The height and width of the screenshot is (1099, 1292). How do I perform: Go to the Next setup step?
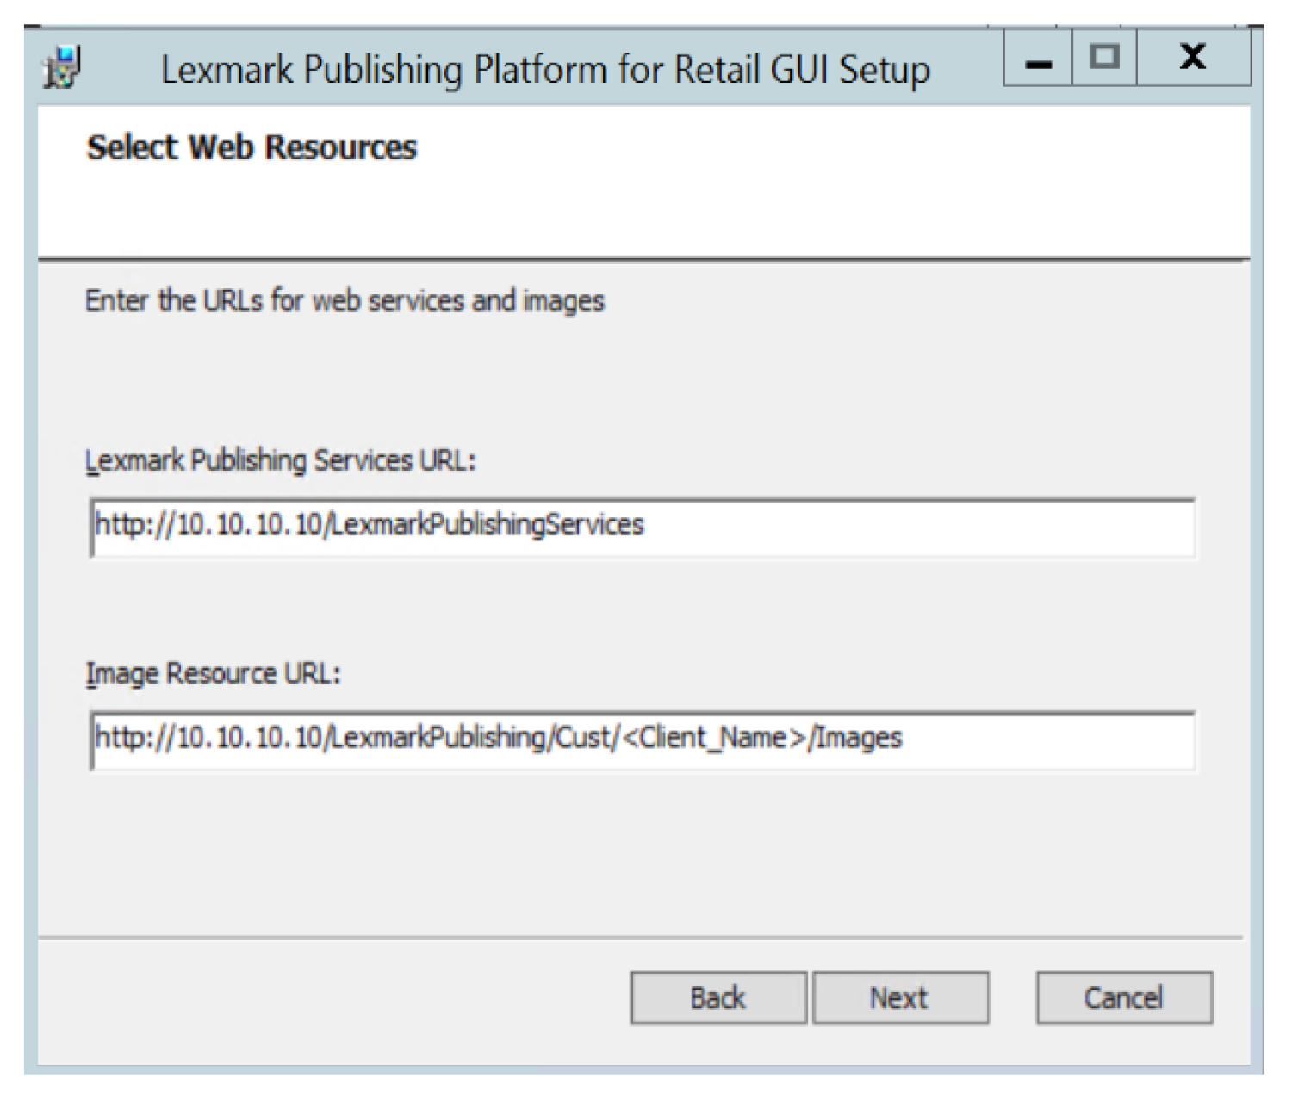pos(900,998)
